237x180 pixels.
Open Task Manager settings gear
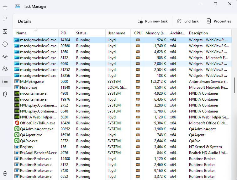click(5, 173)
